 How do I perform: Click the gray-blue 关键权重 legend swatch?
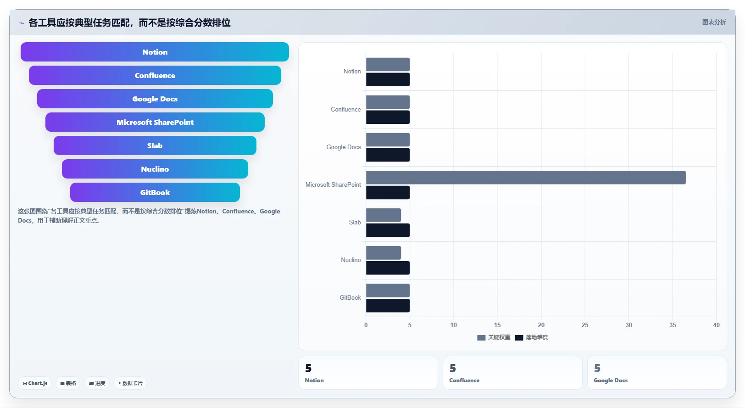click(x=481, y=338)
